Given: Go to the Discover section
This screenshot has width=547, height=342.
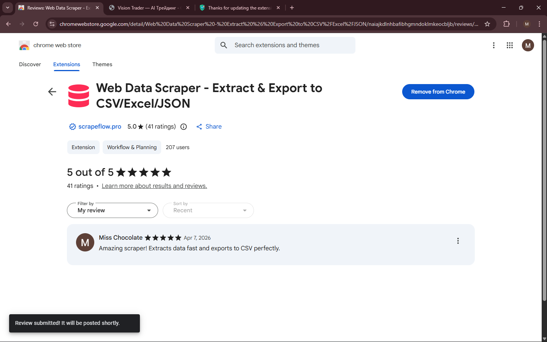Looking at the screenshot, I should [30, 64].
